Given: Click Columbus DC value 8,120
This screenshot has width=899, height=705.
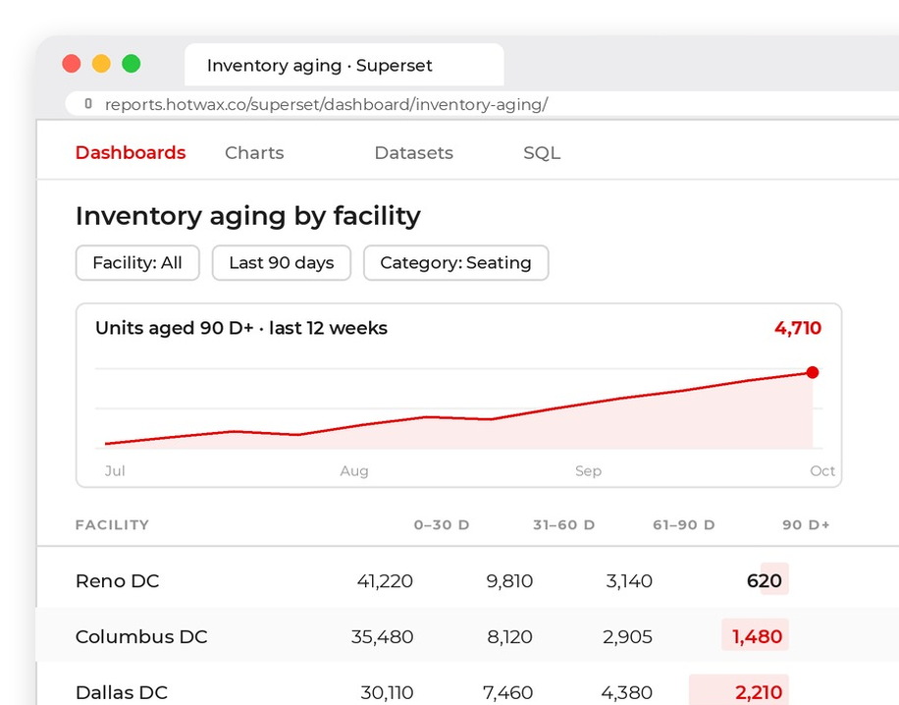Looking at the screenshot, I should click(509, 636).
